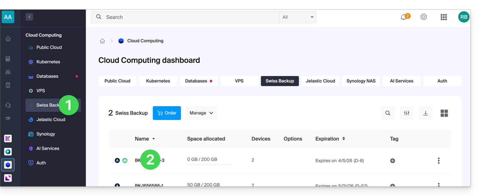Click the table search magnifier icon
Image resolution: width=480 pixels, height=196 pixels.
(388, 113)
